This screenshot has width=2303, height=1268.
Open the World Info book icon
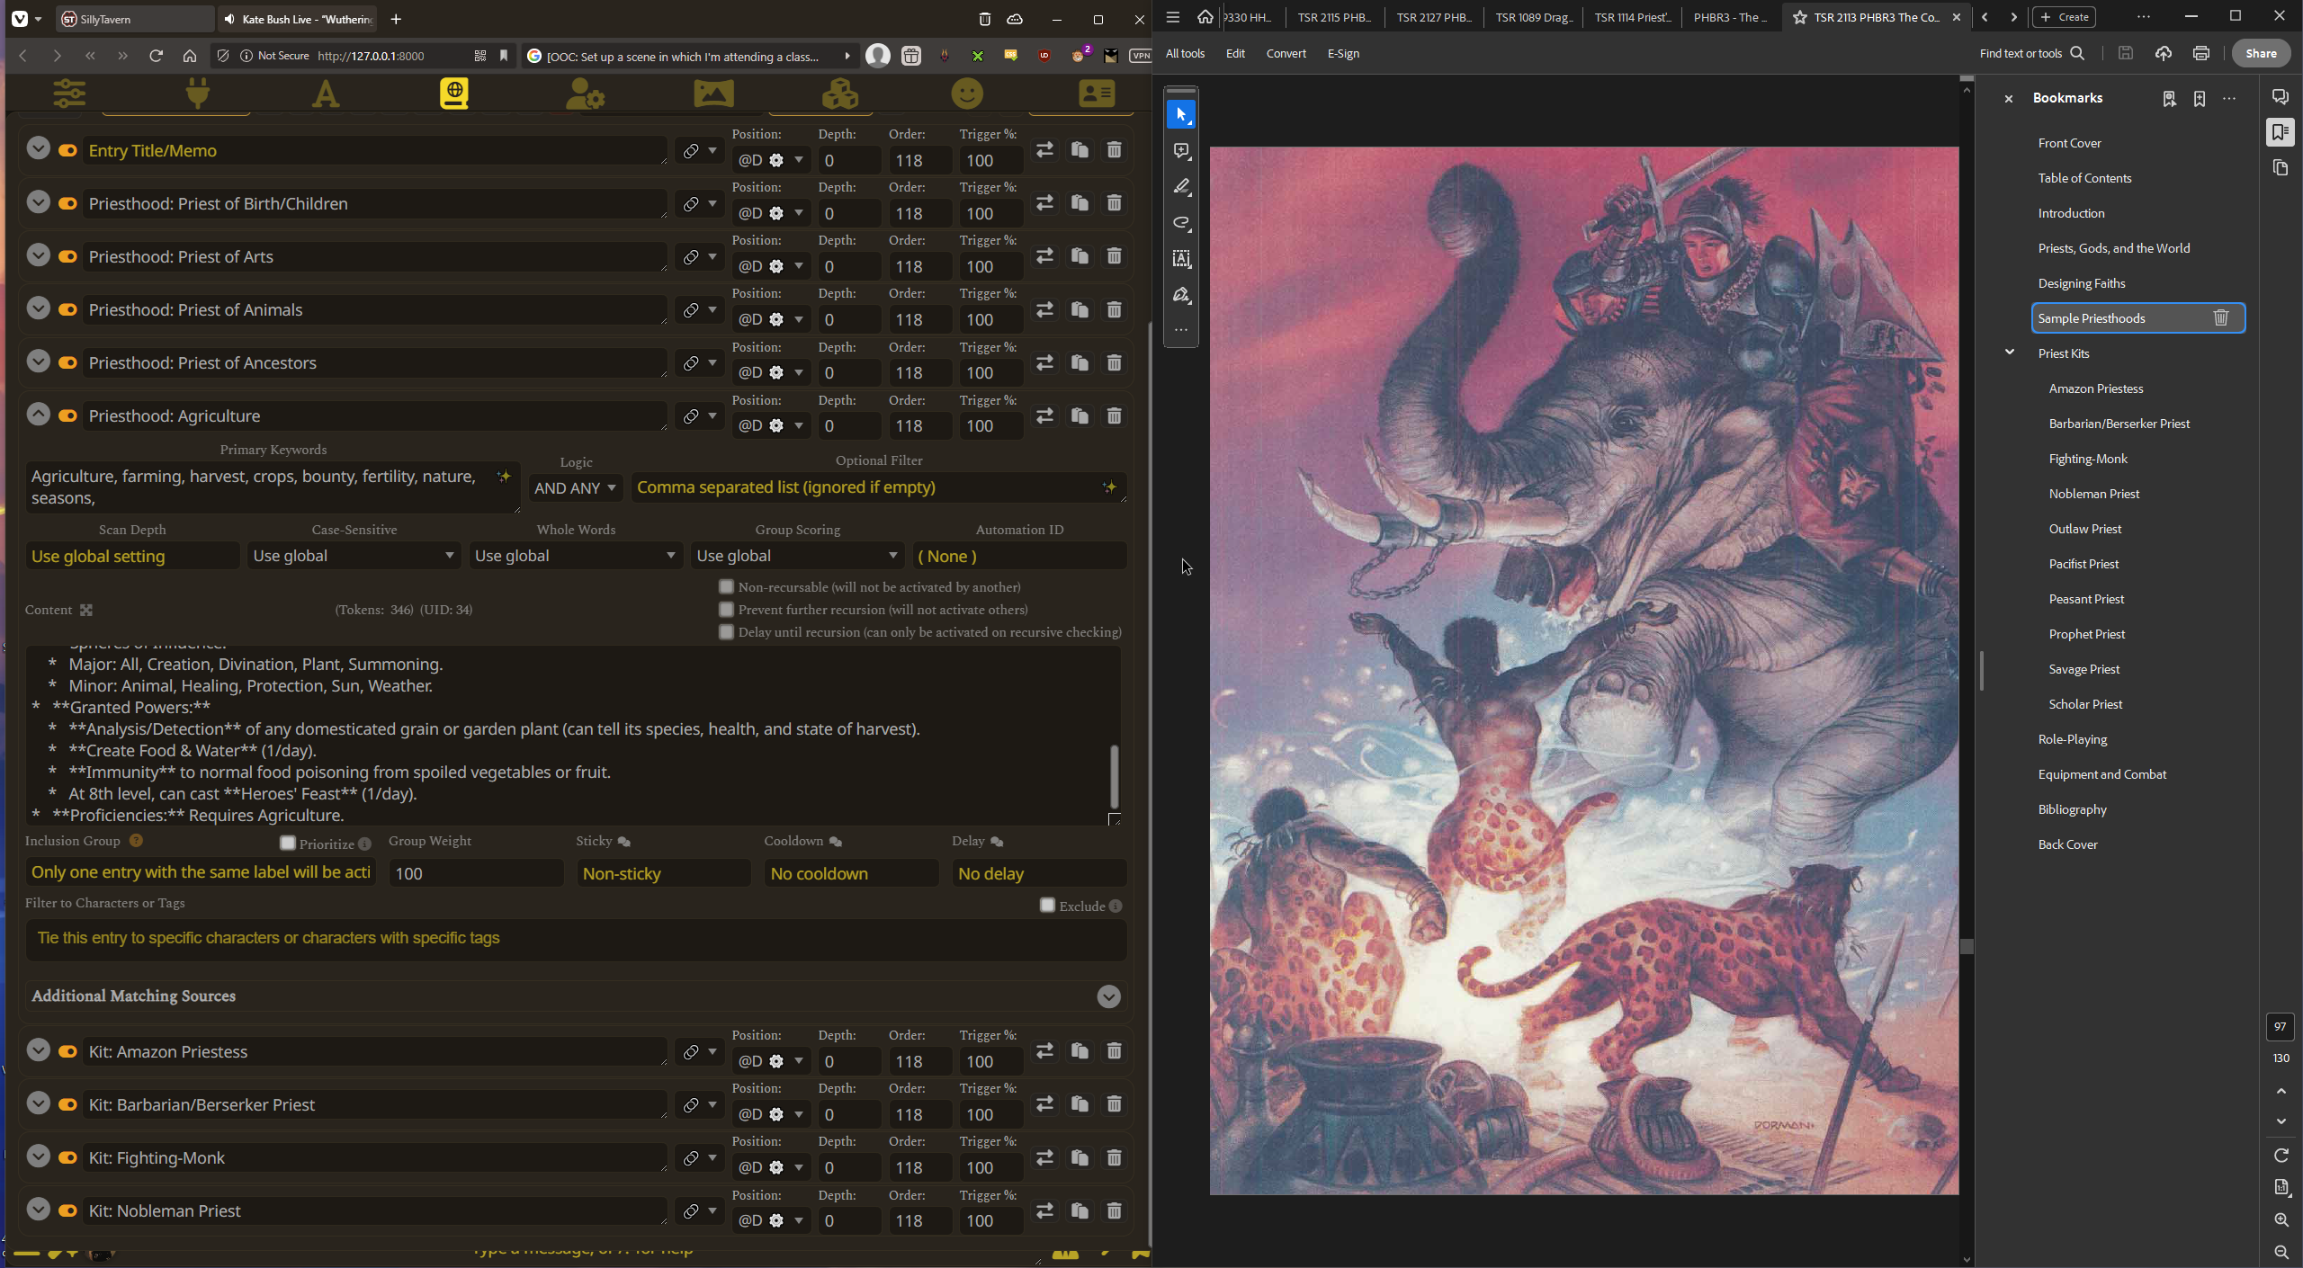pos(454,94)
